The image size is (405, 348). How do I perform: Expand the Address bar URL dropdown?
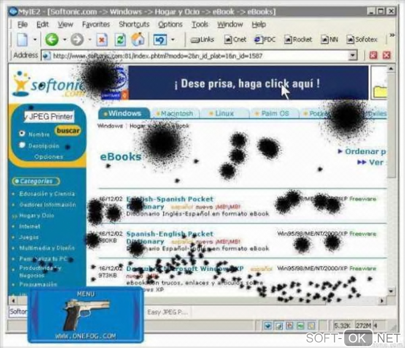click(x=353, y=55)
